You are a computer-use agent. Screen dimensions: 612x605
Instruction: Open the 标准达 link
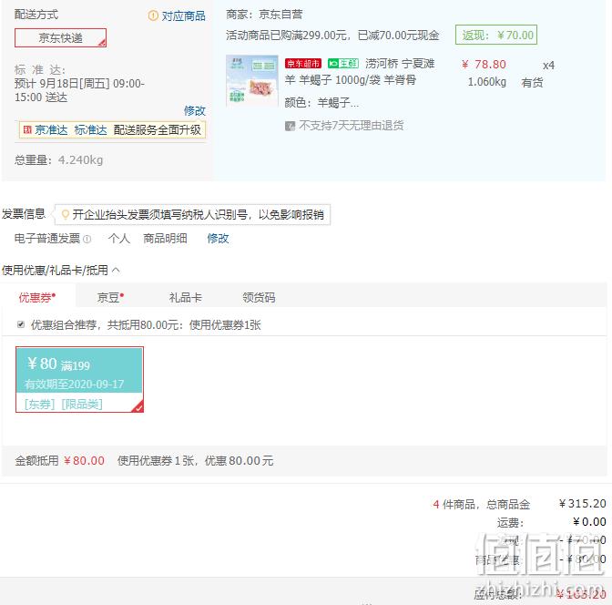(90, 129)
